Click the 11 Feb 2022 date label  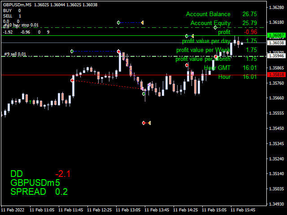pos(13,210)
